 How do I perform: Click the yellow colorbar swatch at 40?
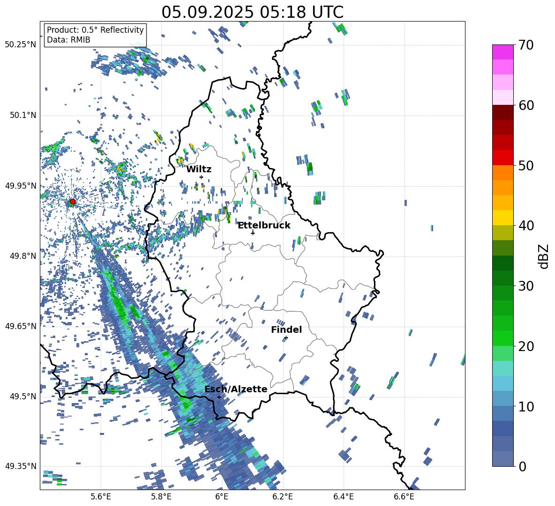click(x=502, y=218)
